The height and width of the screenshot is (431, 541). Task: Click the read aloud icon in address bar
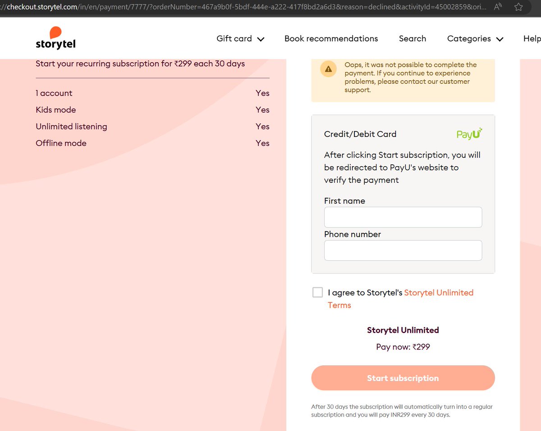pos(498,7)
